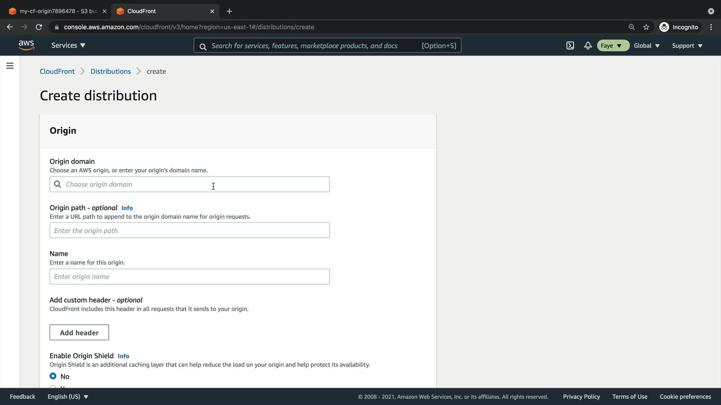Screen dimensions: 721x405
Task: Click the Add header button
Action: click(x=79, y=333)
